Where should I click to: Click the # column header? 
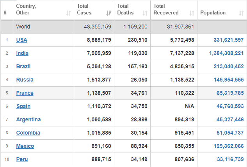[5, 12]
